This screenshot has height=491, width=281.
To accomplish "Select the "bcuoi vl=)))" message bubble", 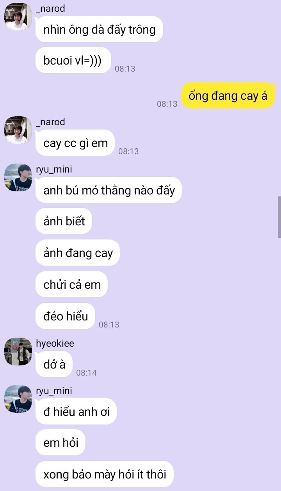I will [73, 61].
